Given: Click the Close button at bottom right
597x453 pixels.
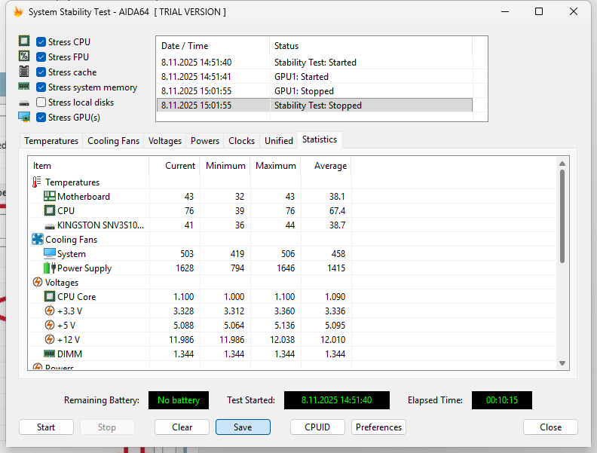Looking at the screenshot, I should [x=550, y=427].
